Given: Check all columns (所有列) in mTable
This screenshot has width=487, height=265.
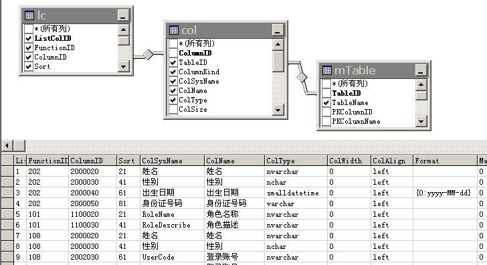Looking at the screenshot, I should click(x=326, y=84).
